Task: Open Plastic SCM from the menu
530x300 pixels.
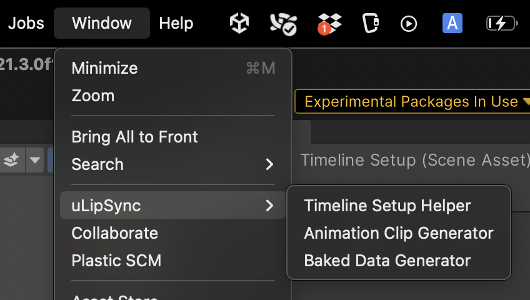Action: pyautogui.click(x=117, y=261)
